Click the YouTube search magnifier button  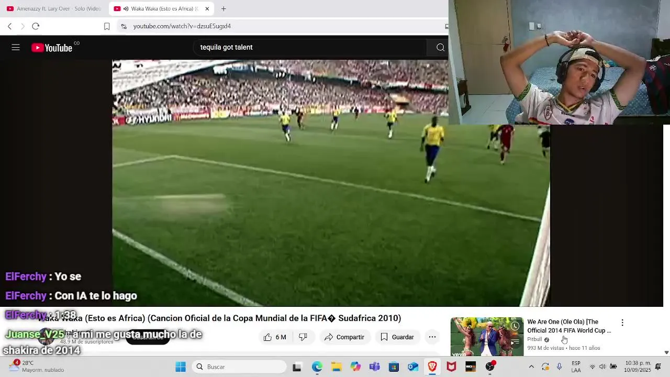pos(440,48)
